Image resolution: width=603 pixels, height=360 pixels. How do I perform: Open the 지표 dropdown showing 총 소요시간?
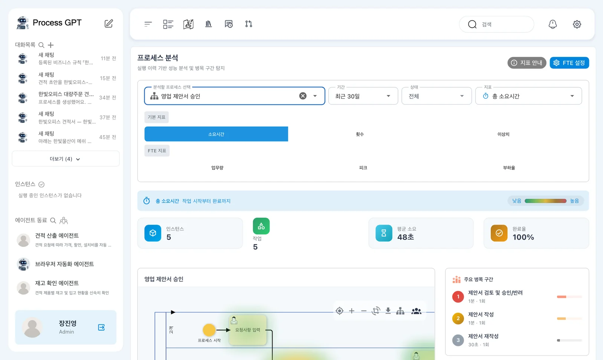528,96
